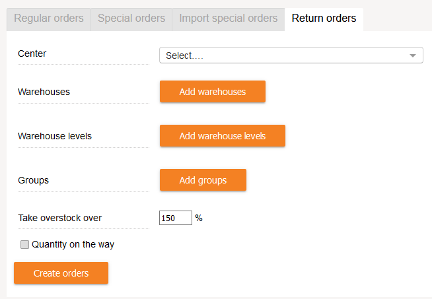Go to Import special orders tab
Image resolution: width=432 pixels, height=299 pixels.
click(229, 18)
